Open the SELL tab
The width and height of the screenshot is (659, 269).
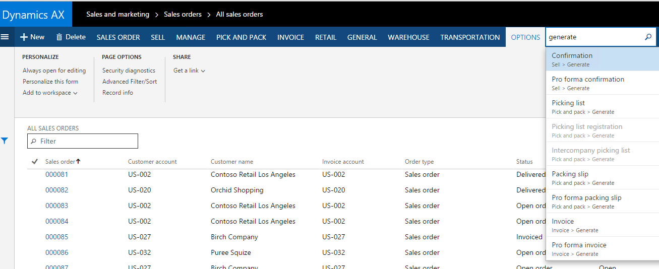tap(158, 37)
